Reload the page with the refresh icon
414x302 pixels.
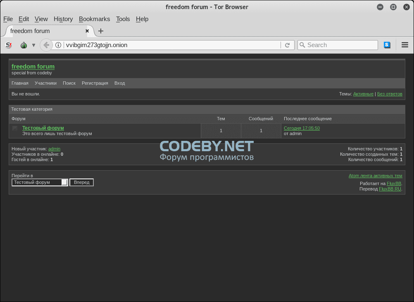(288, 45)
